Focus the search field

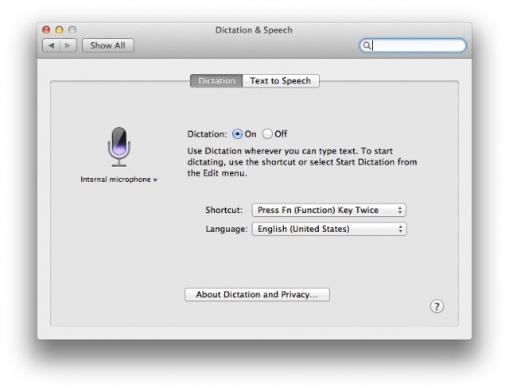[418, 46]
